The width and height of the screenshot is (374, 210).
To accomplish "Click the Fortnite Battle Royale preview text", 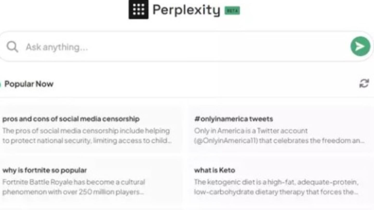I will pyautogui.click(x=74, y=187).
